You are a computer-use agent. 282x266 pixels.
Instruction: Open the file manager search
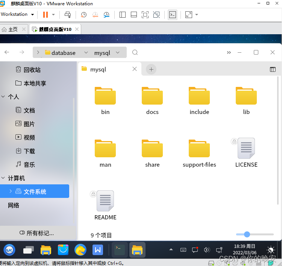(x=135, y=52)
